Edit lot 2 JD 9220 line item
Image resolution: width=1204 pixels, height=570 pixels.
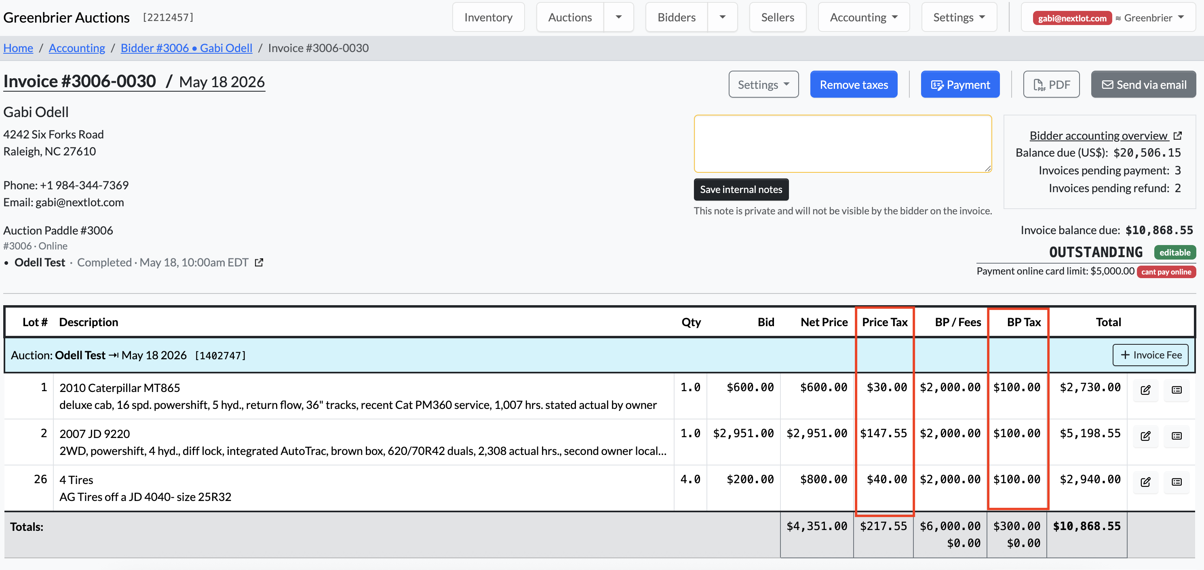click(1145, 436)
